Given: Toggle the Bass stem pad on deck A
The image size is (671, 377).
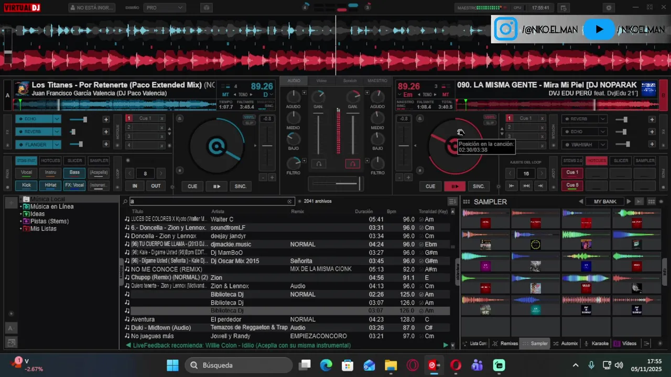Looking at the screenshot, I should pos(75,172).
